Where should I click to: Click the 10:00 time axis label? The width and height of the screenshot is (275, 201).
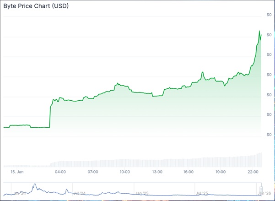[x=124, y=172]
